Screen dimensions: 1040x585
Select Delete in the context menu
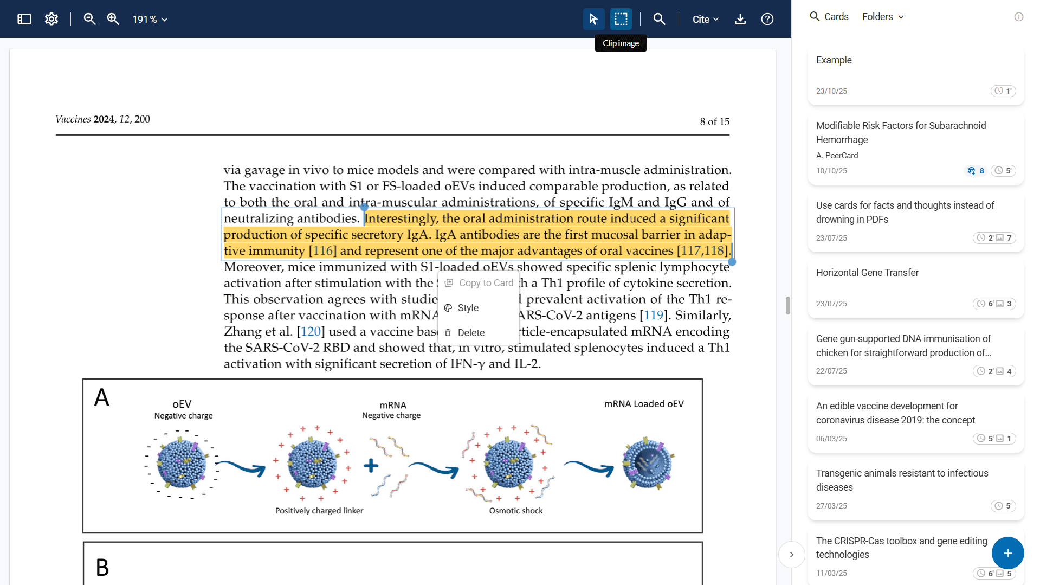(x=470, y=333)
